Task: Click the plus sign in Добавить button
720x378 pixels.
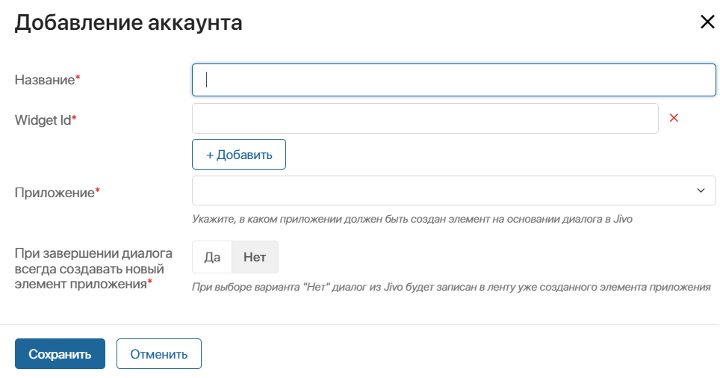Action: coord(209,155)
